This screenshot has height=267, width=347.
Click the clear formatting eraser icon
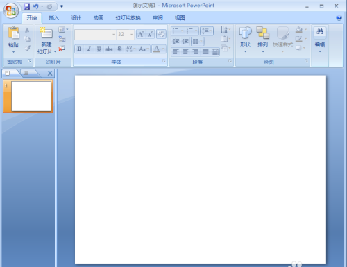pyautogui.click(x=161, y=35)
